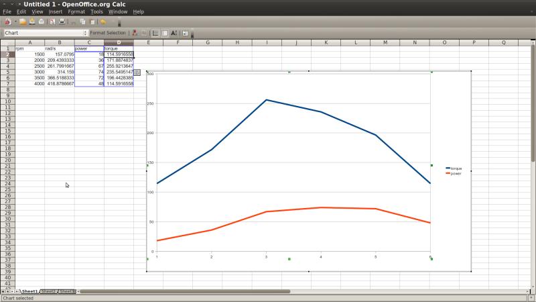Image resolution: width=536 pixels, height=302 pixels.
Task: Click the horizontal scrollbar at the bottom
Action: 184,292
